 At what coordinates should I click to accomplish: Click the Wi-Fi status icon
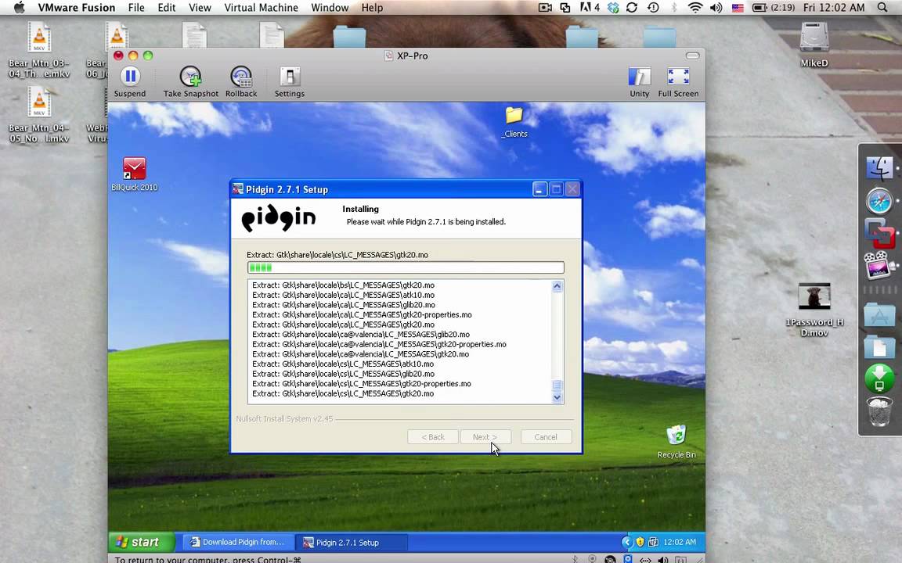pos(695,8)
